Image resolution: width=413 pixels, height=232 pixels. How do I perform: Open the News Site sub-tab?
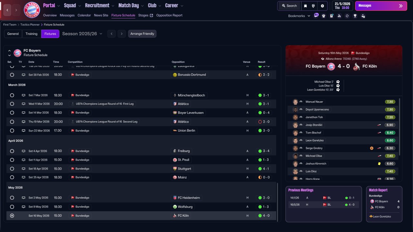coord(101,15)
